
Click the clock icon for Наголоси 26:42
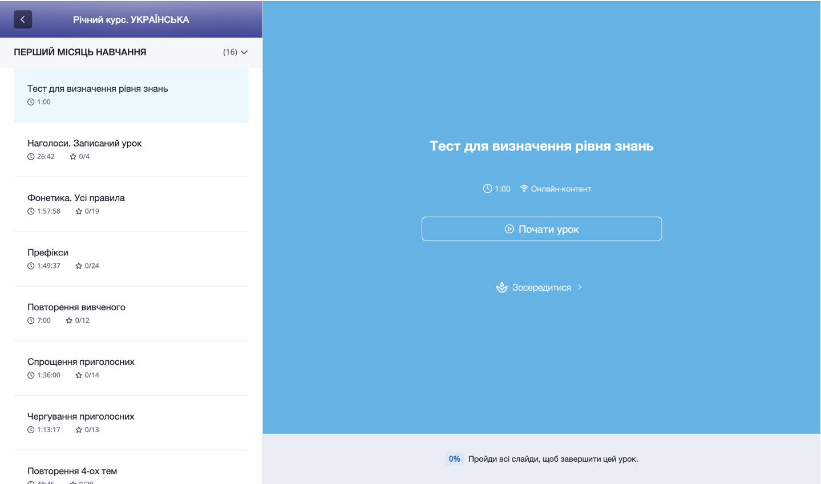pos(31,157)
